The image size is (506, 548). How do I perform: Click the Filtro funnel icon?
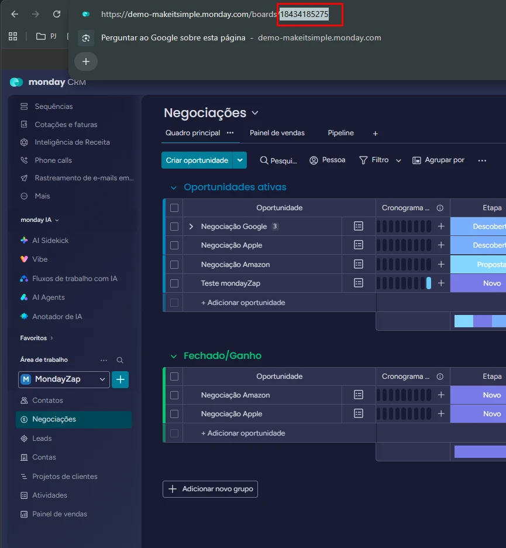[363, 160]
